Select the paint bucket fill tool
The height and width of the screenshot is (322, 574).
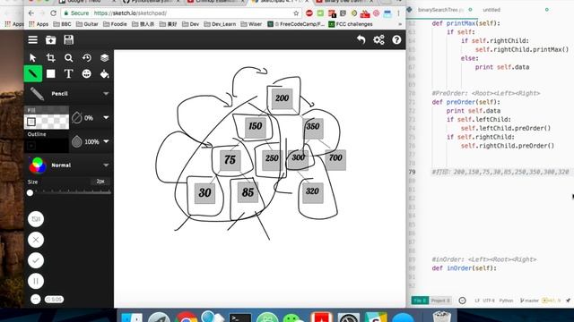(105, 73)
